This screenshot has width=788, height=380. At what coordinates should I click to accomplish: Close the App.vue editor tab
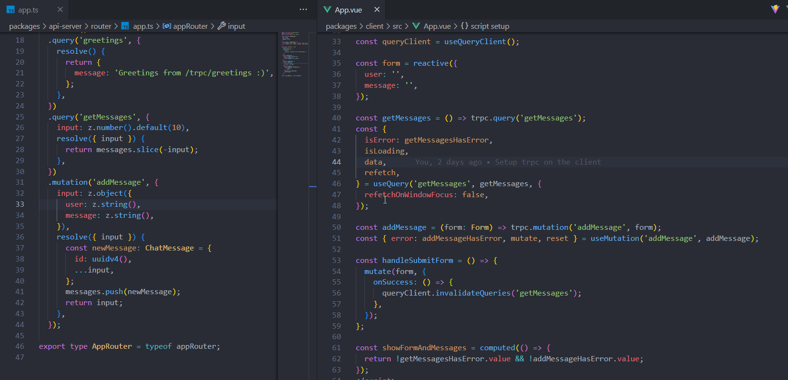(x=377, y=10)
